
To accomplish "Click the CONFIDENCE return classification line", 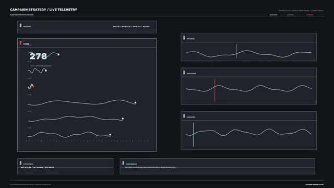I will click(150, 168).
